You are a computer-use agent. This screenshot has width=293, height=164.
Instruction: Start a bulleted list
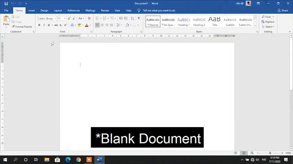pyautogui.click(x=97, y=18)
